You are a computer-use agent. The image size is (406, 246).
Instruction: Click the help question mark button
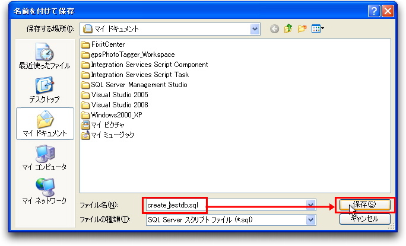point(374,11)
